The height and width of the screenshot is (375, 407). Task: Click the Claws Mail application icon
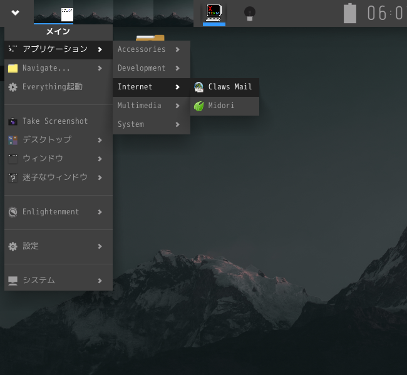coord(199,87)
